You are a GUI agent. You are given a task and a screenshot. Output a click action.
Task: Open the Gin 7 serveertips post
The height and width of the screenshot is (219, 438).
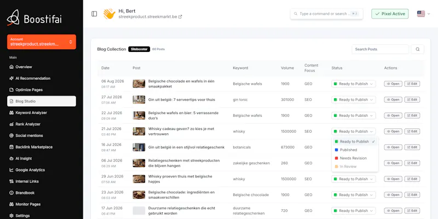[393, 100]
